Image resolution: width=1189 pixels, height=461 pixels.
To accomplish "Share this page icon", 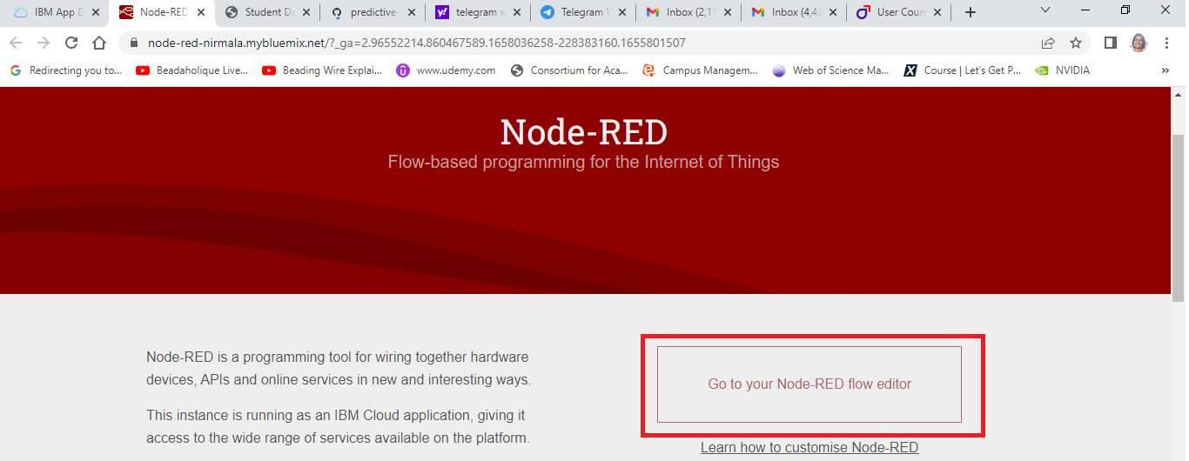I will point(1048,43).
